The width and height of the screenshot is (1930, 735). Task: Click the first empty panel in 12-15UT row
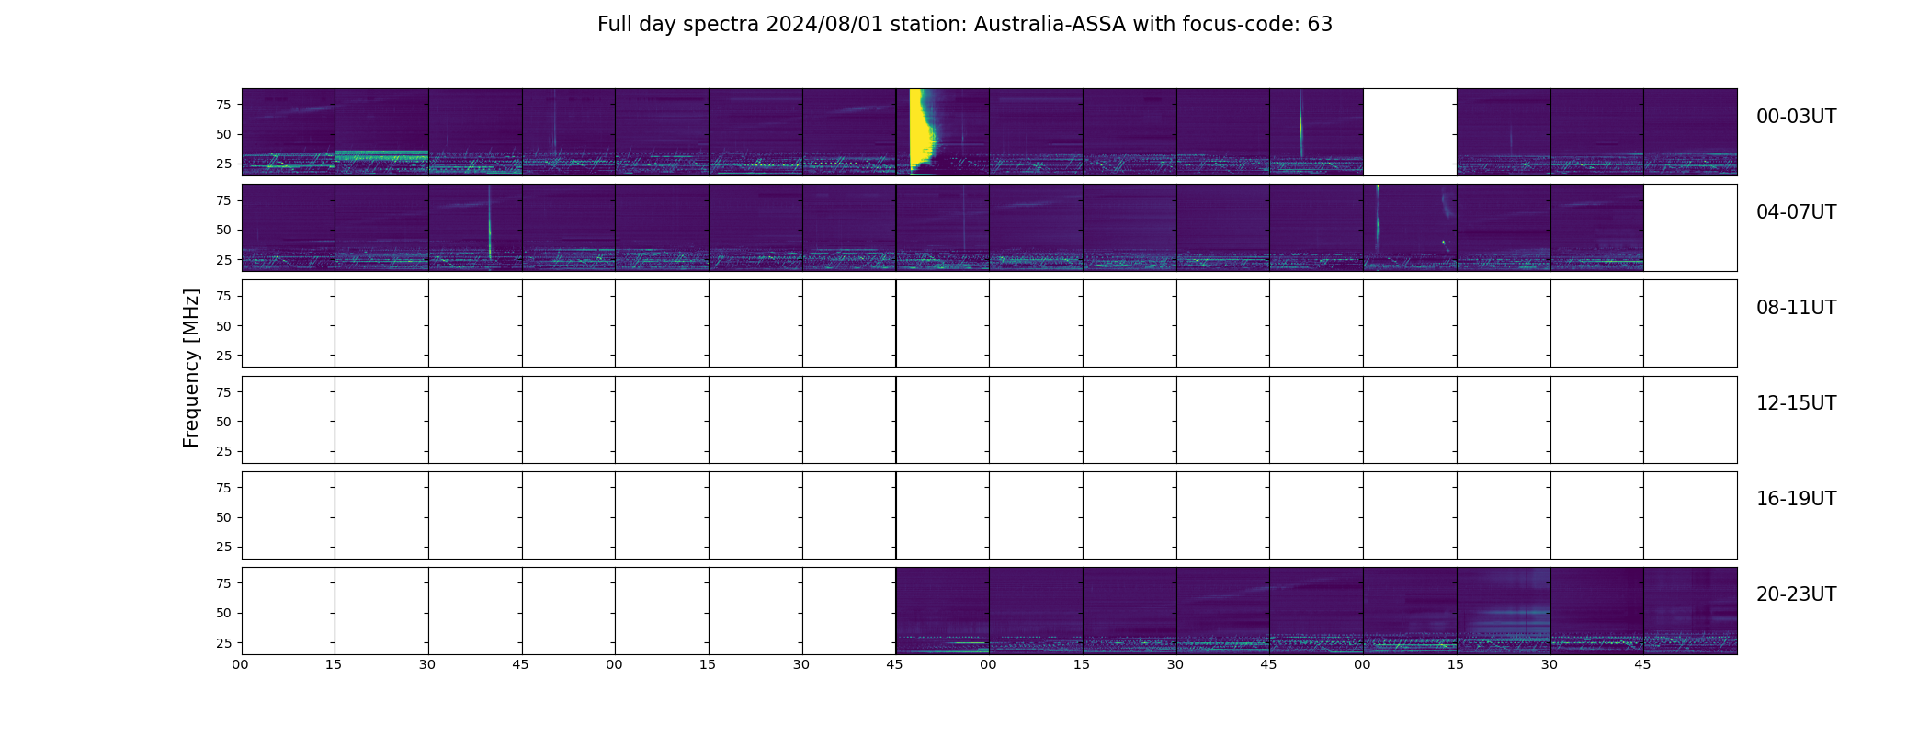[289, 420]
